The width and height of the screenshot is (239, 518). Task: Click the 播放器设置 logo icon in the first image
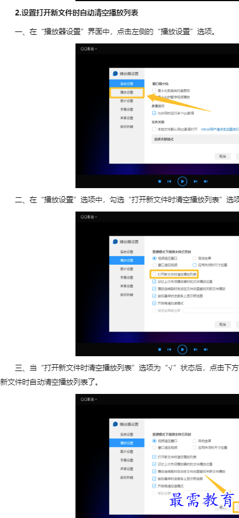(x=115, y=74)
